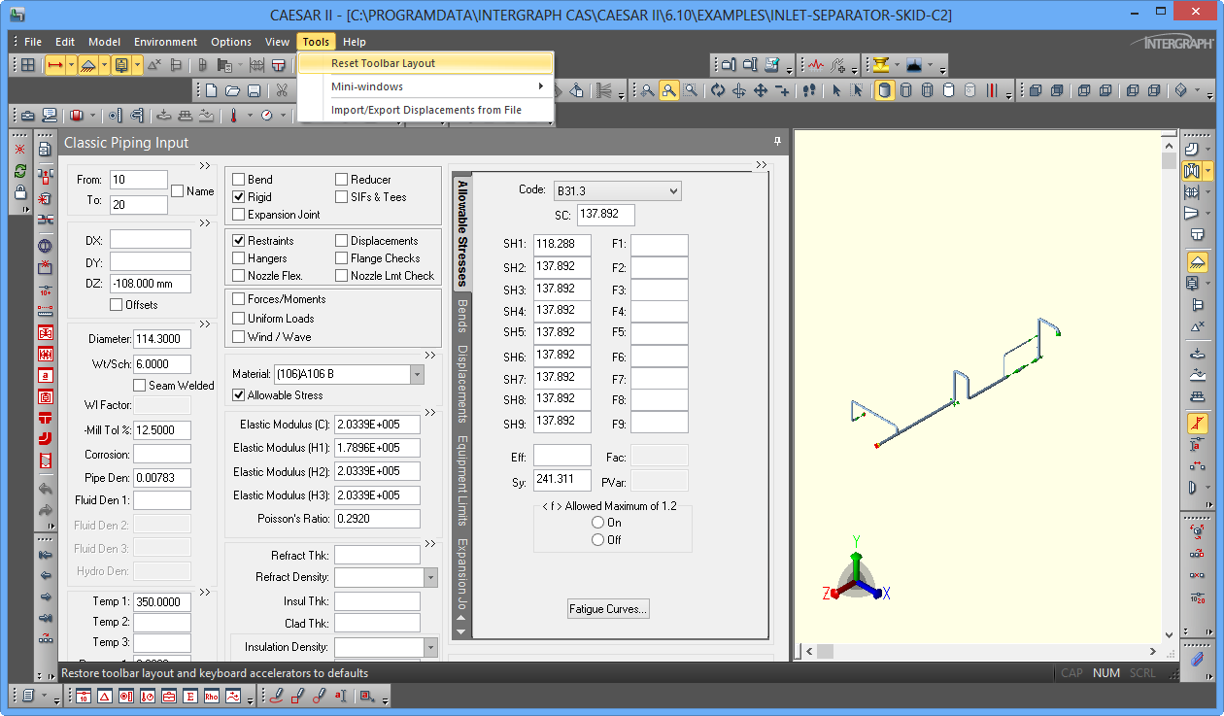The width and height of the screenshot is (1224, 716).
Task: Click the Fatigue Curves button
Action: (608, 609)
